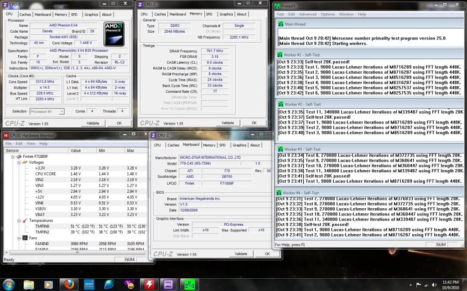Click the Internet Explorer taskbar icon

[109, 284]
